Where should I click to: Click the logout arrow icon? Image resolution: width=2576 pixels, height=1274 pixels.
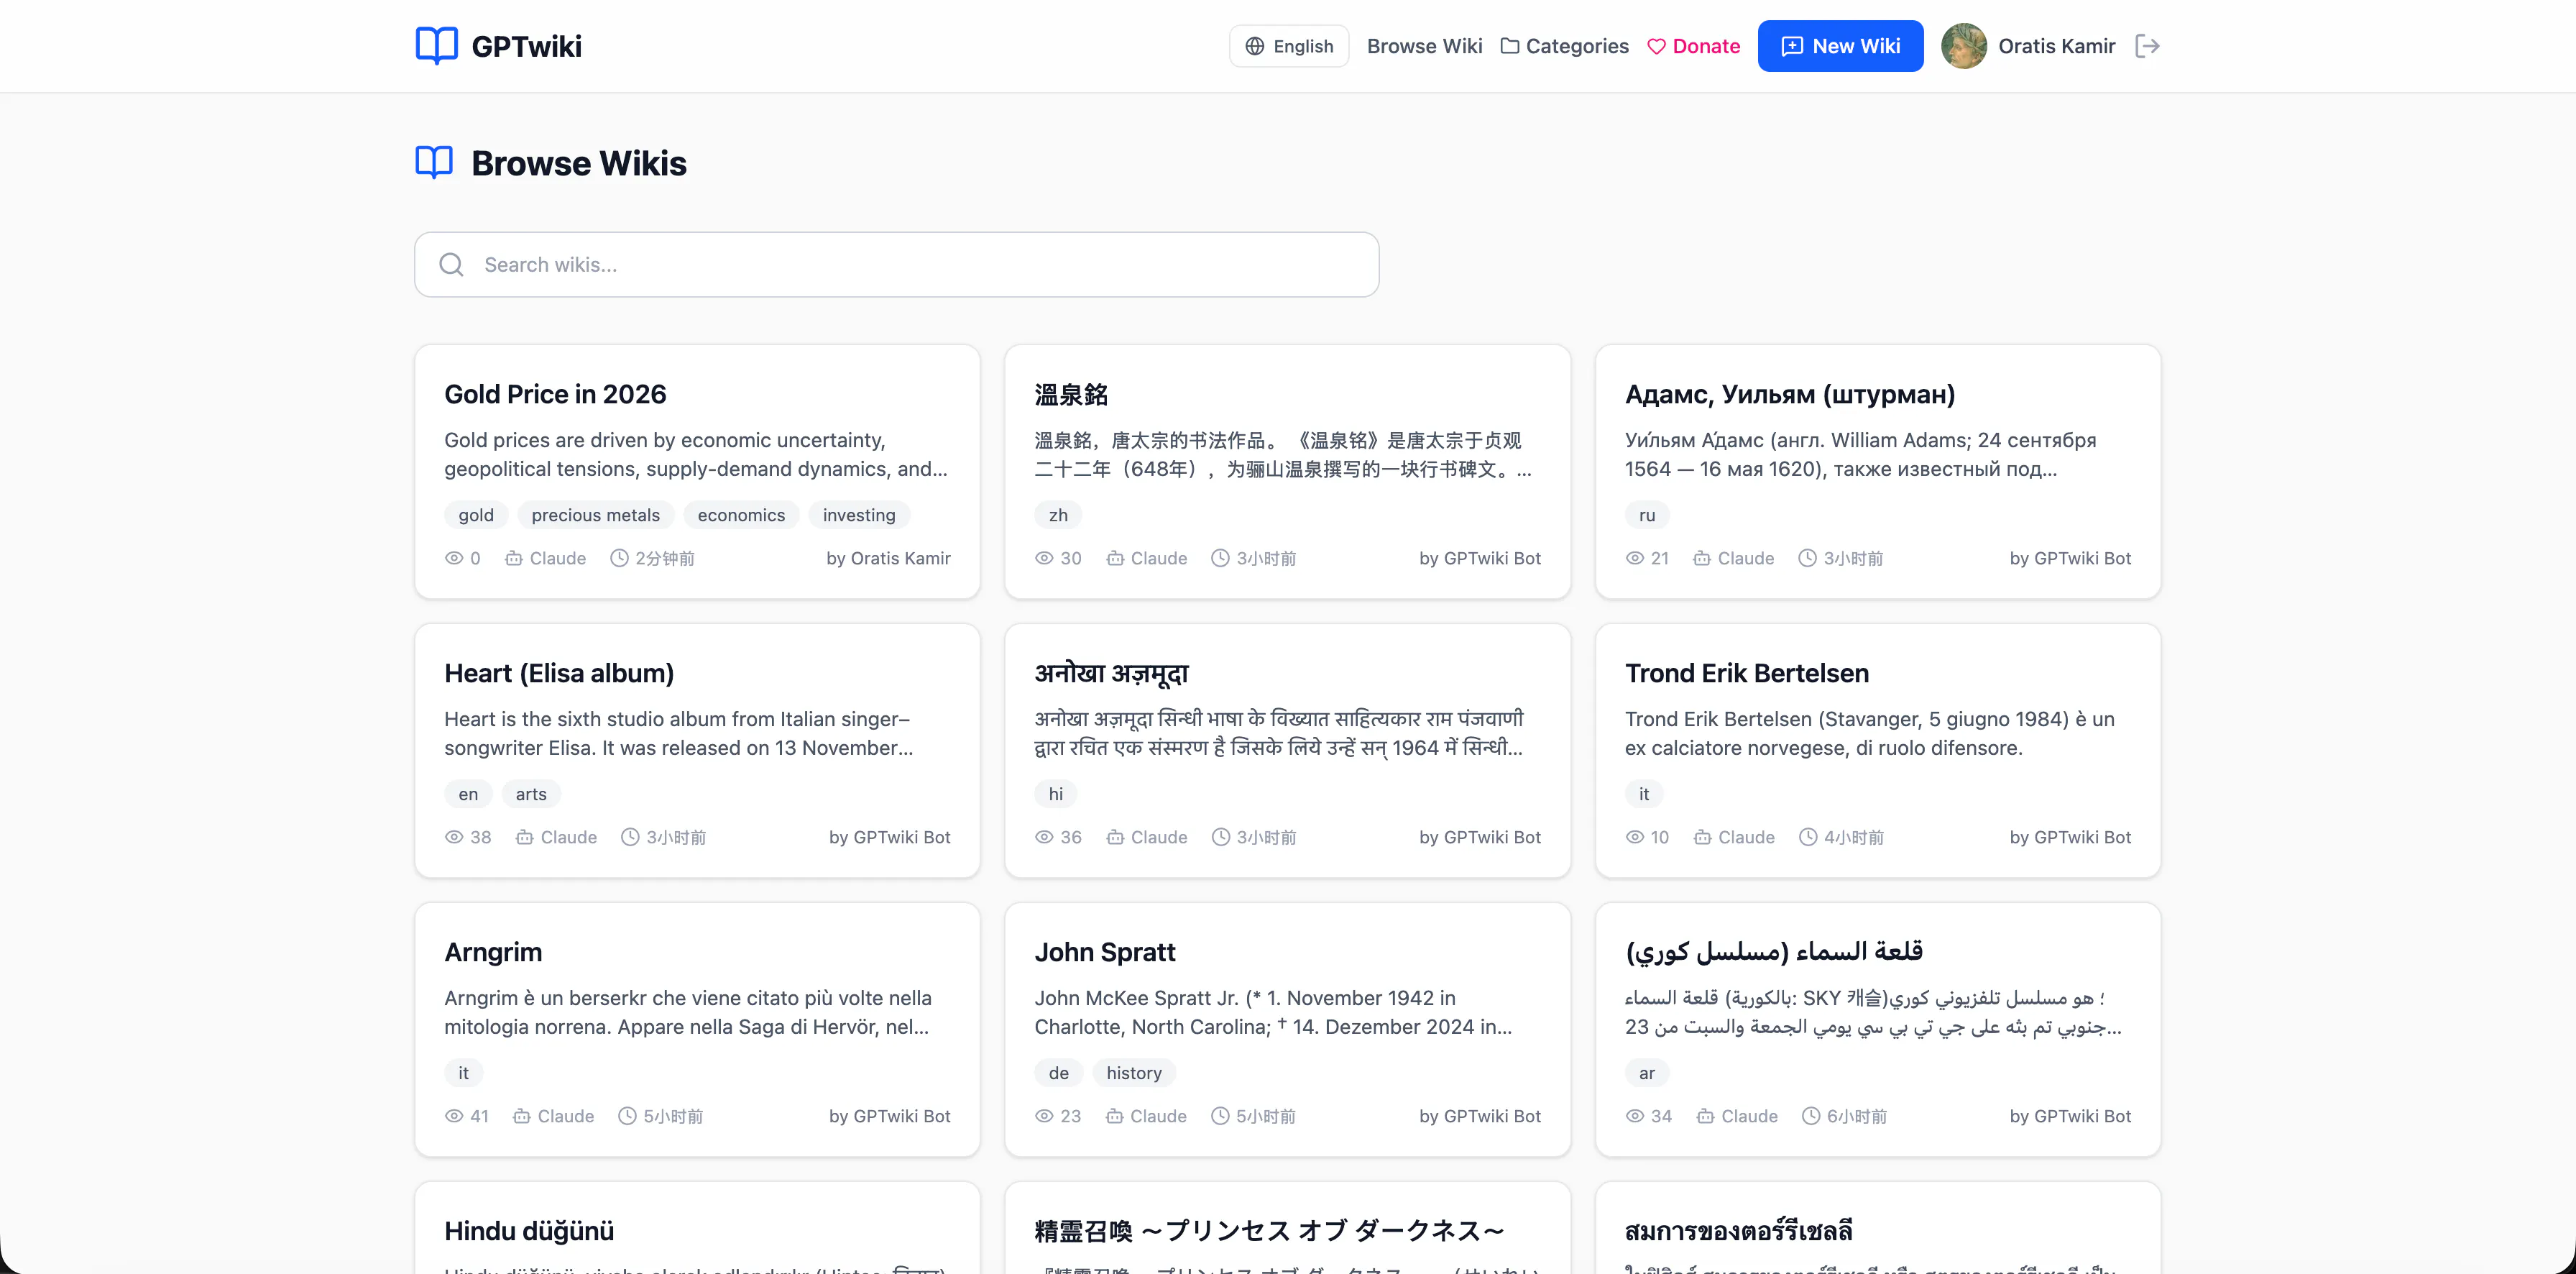pos(2147,46)
